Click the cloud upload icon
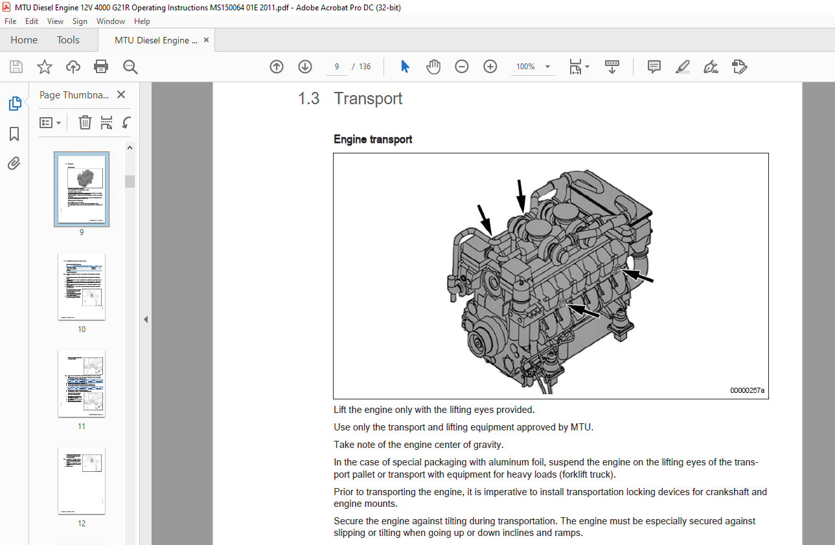Viewport: 835px width, 545px height. pyautogui.click(x=73, y=67)
